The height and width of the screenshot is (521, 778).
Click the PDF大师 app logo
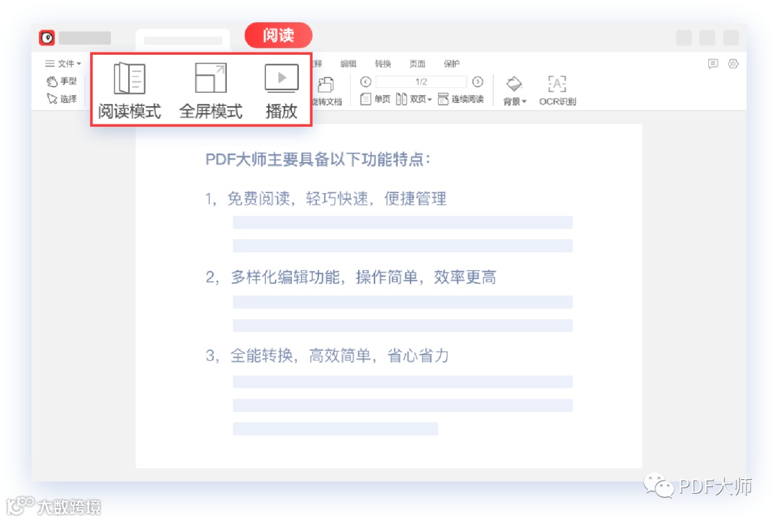tap(47, 37)
